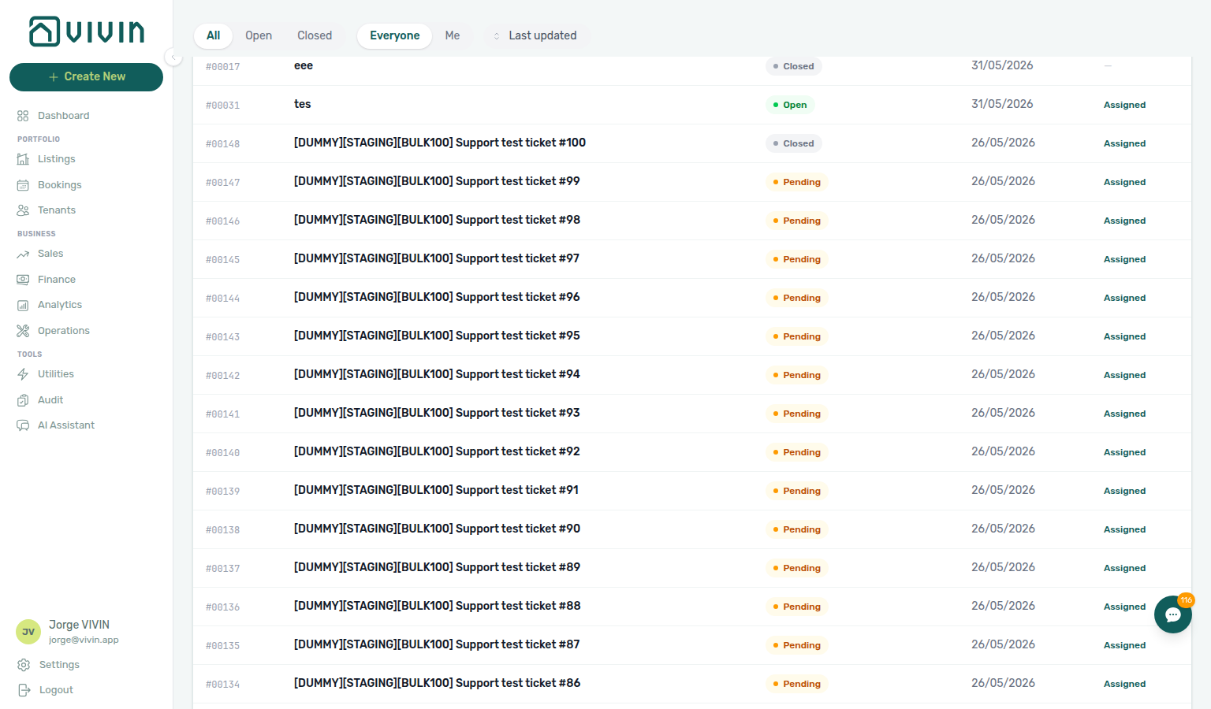Click the Logout arrow icon
This screenshot has height=709, width=1211.
tap(24, 690)
